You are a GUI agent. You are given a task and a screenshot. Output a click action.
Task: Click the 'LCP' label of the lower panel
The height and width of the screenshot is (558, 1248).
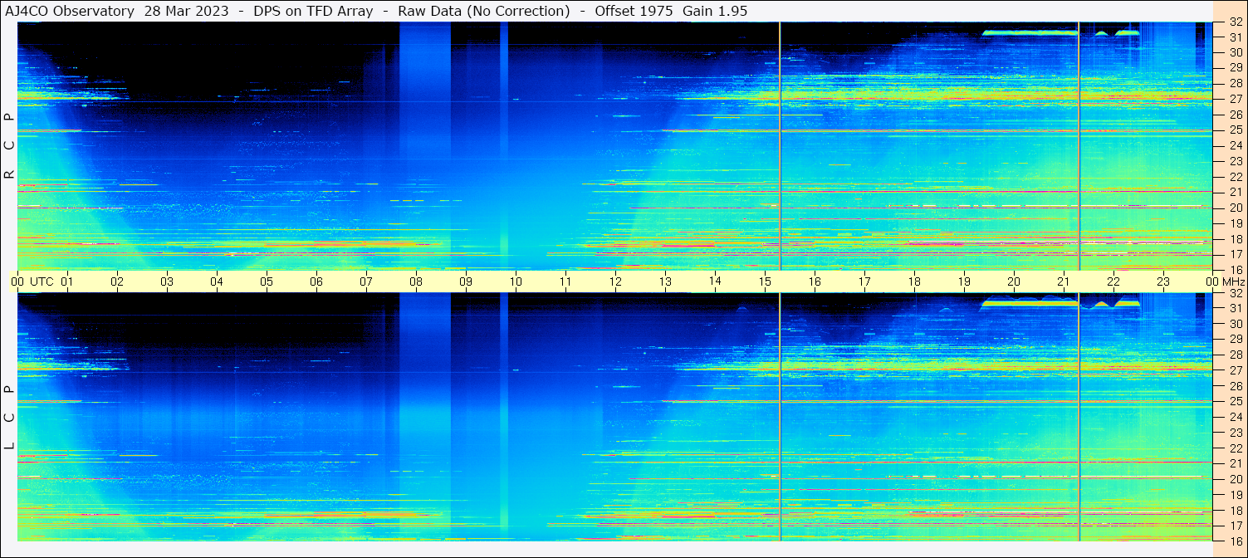click(x=9, y=418)
